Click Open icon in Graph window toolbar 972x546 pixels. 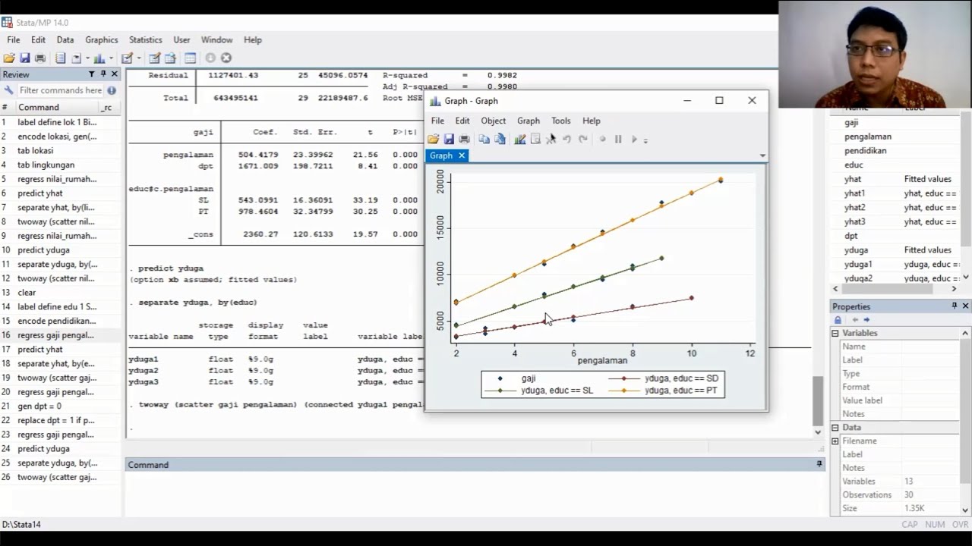[x=433, y=140]
